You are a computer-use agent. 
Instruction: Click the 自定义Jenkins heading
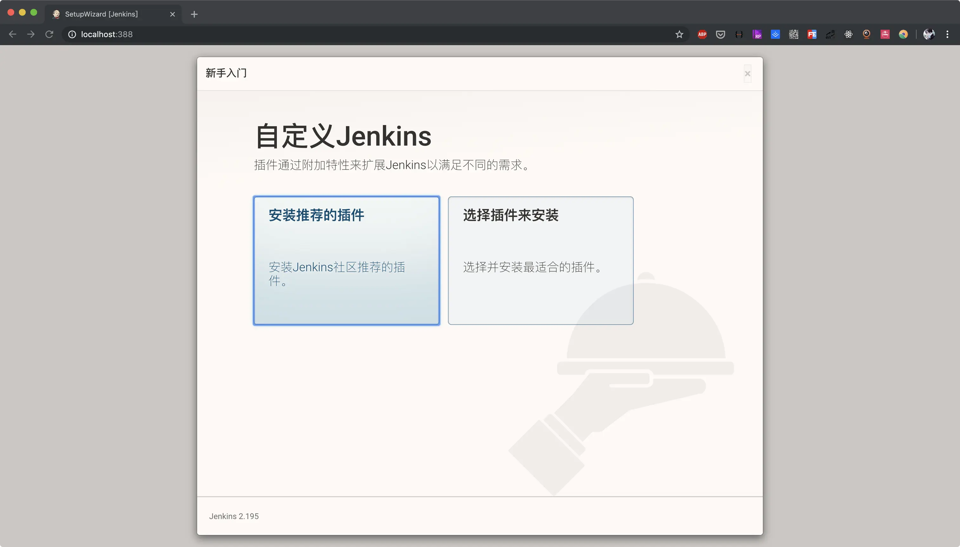click(x=343, y=136)
